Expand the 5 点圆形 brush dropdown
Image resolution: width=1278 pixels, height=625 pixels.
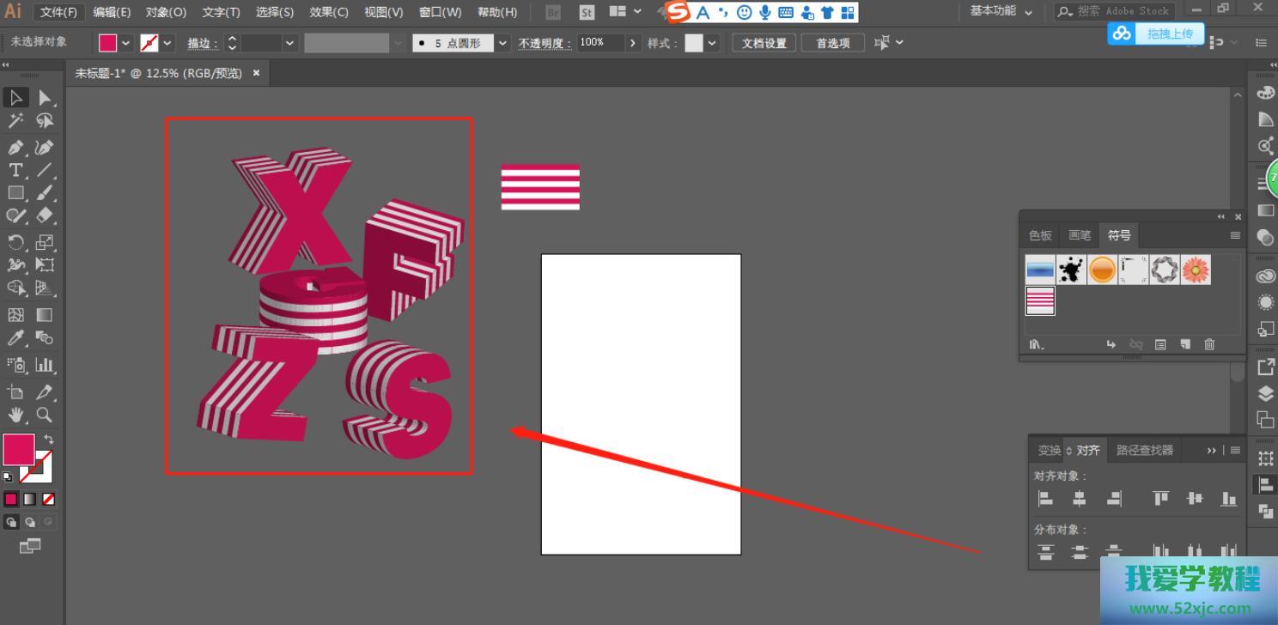pyautogui.click(x=502, y=43)
